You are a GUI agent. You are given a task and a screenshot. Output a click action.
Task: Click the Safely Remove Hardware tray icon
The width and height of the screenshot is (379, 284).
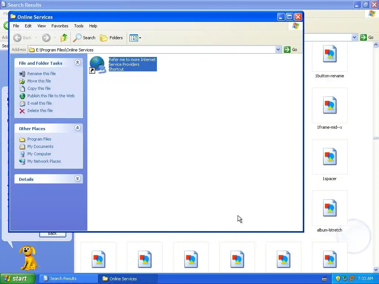(345, 278)
